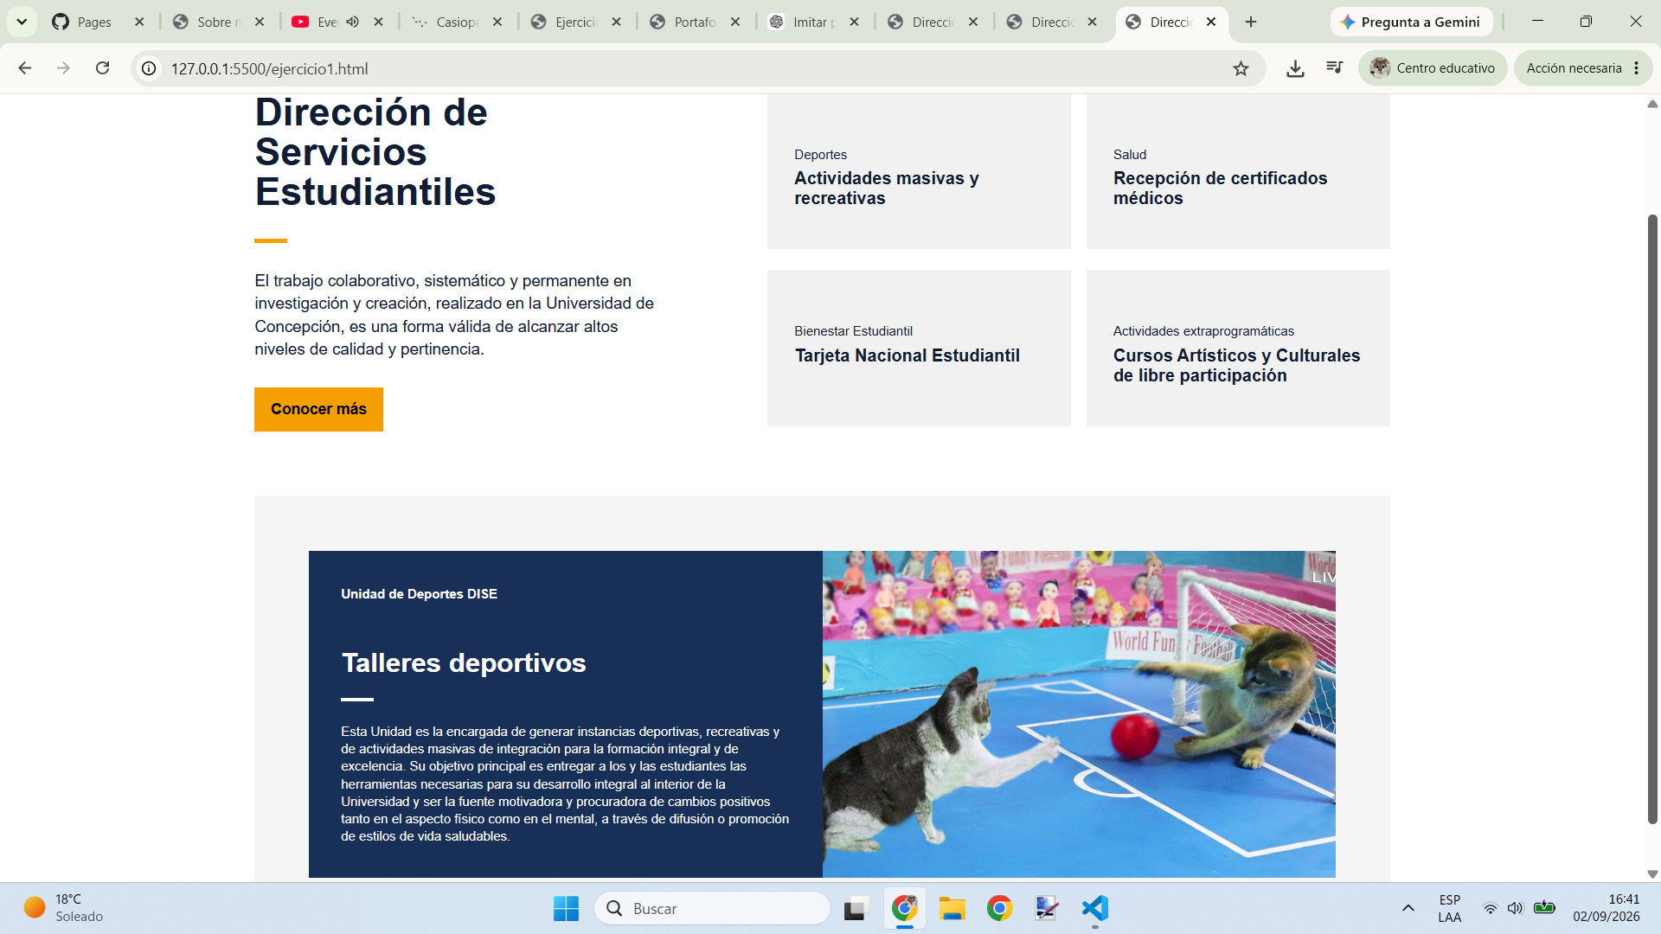Open Recepción de certificados médicos card
1661x934 pixels.
[1238, 172]
